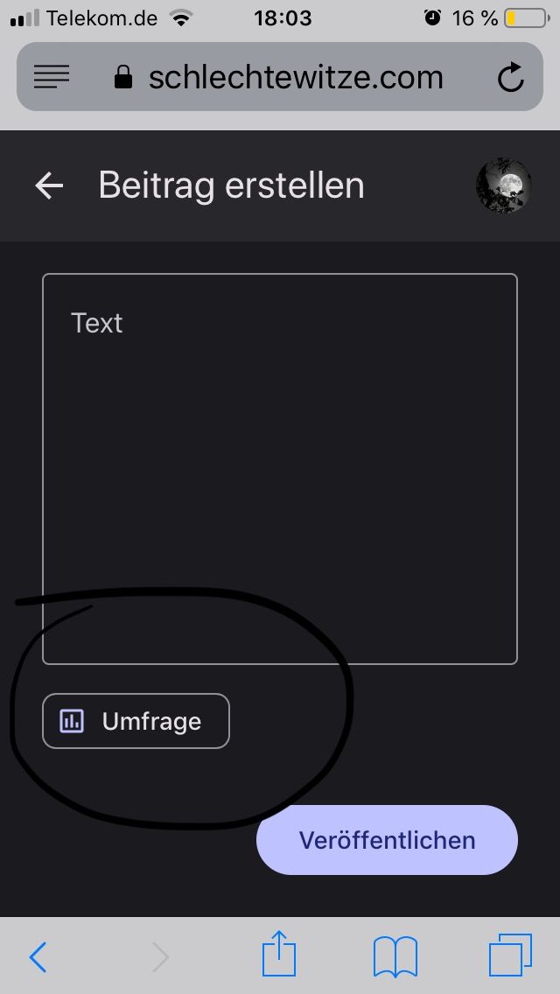The image size is (560, 994).
Task: Tap the Beitrag erstellen page heading
Action: (x=231, y=185)
